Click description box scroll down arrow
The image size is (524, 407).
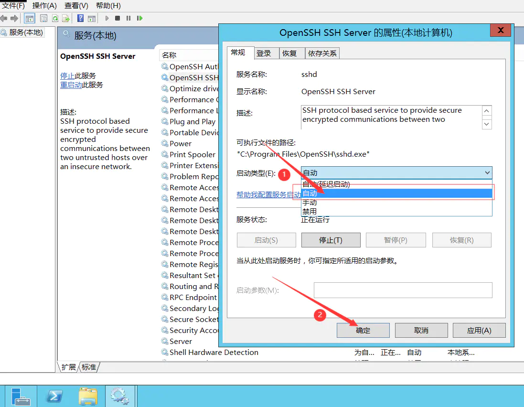click(x=487, y=124)
